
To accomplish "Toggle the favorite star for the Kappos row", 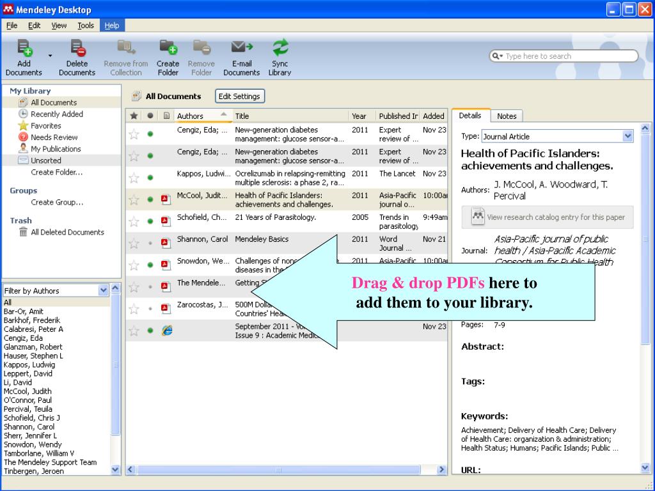I will [134, 178].
